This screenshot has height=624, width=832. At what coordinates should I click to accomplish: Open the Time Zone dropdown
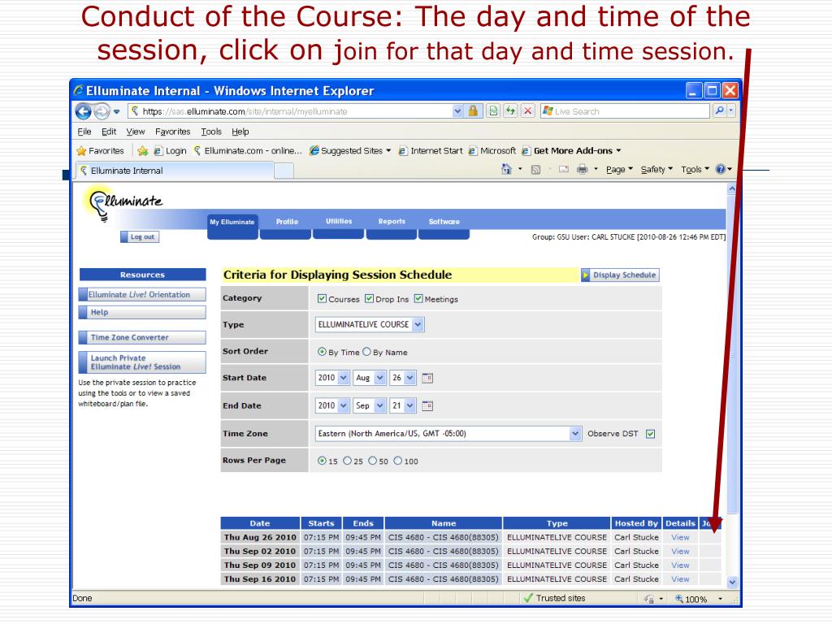click(x=448, y=434)
